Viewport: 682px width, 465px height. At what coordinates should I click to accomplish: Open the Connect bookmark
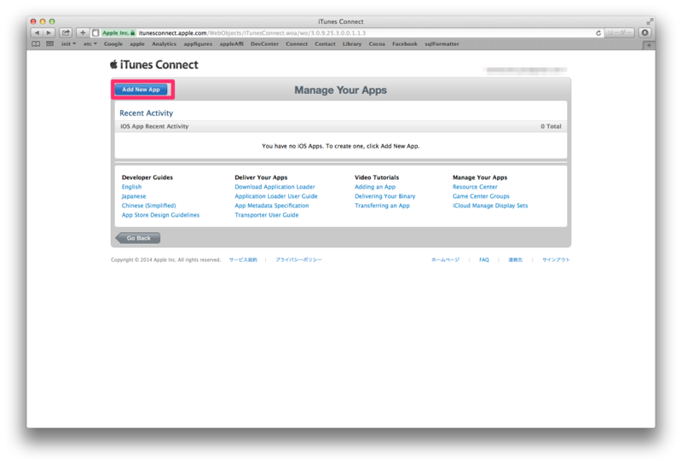point(297,44)
